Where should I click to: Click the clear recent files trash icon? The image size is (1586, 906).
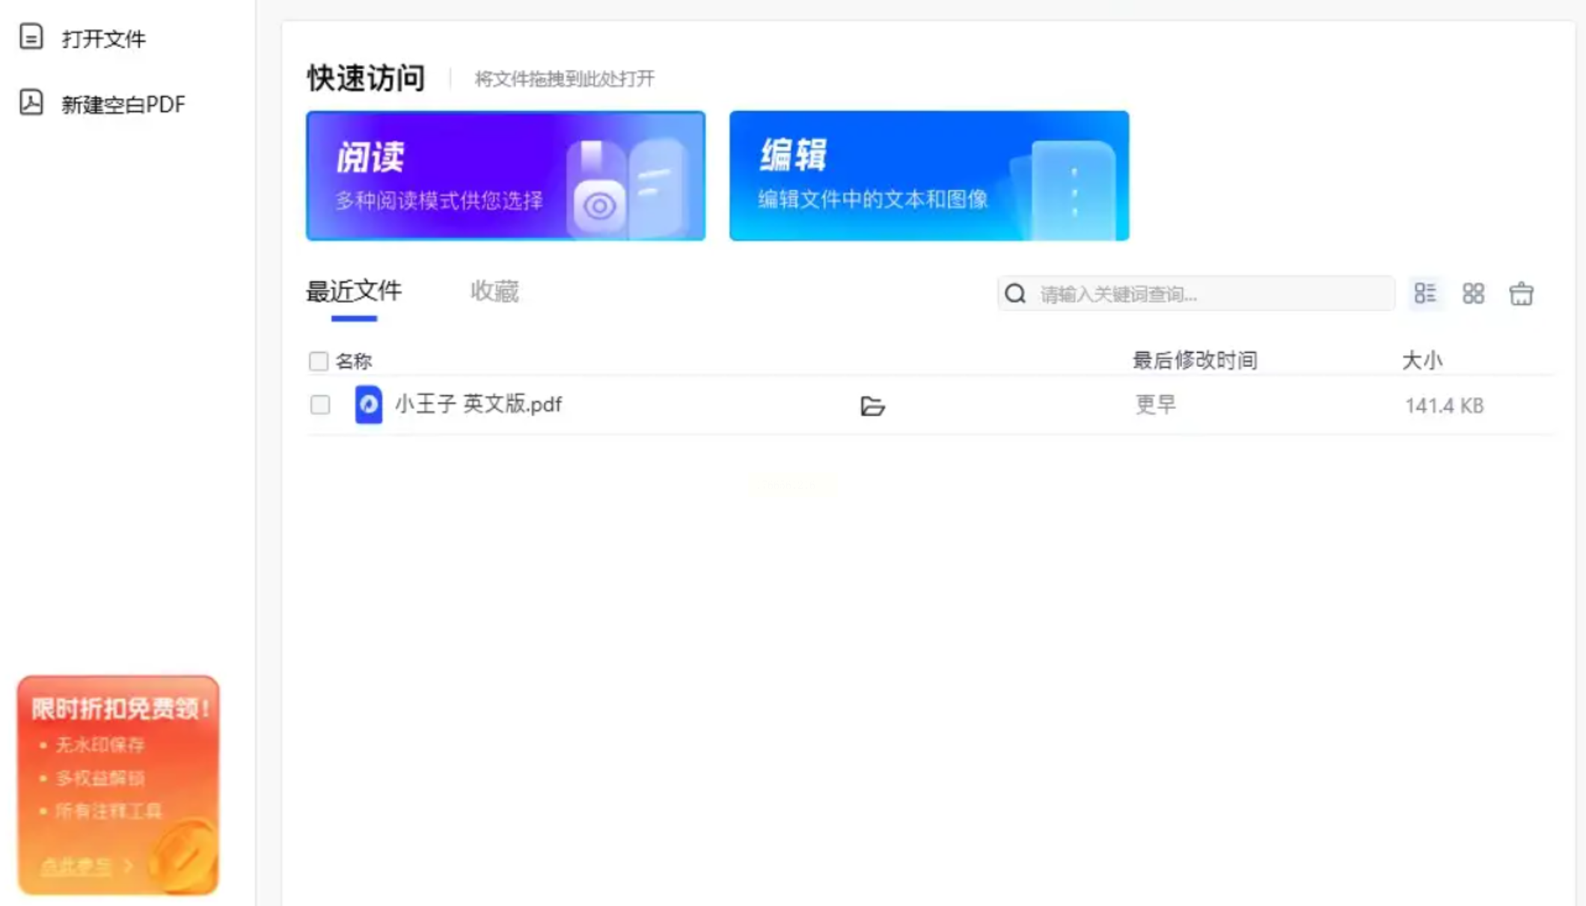tap(1521, 293)
